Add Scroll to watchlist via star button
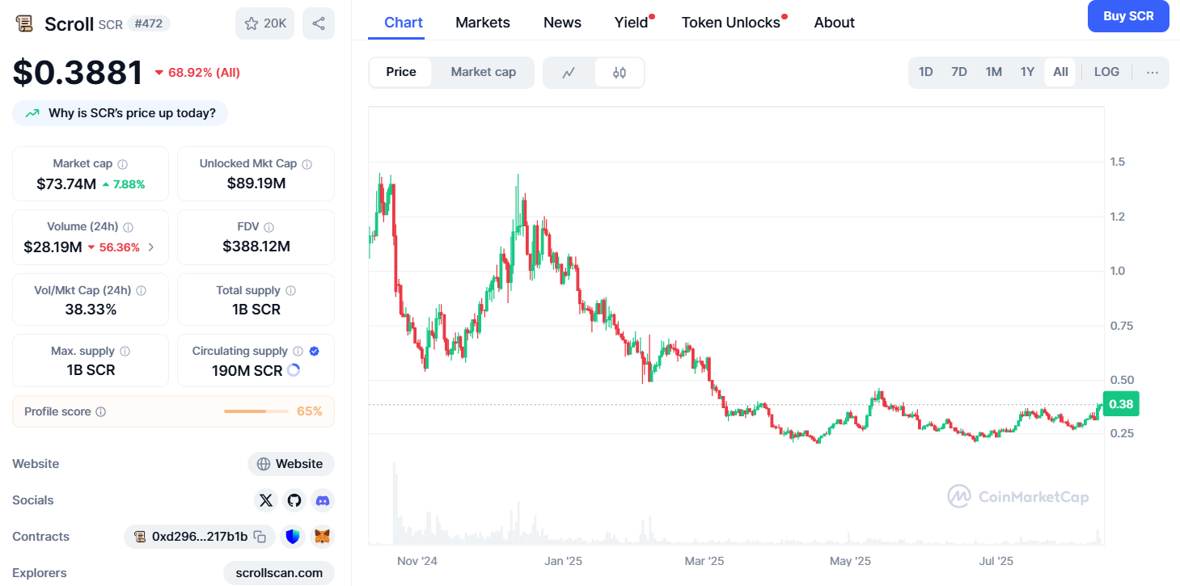The image size is (1180, 586). click(x=265, y=23)
